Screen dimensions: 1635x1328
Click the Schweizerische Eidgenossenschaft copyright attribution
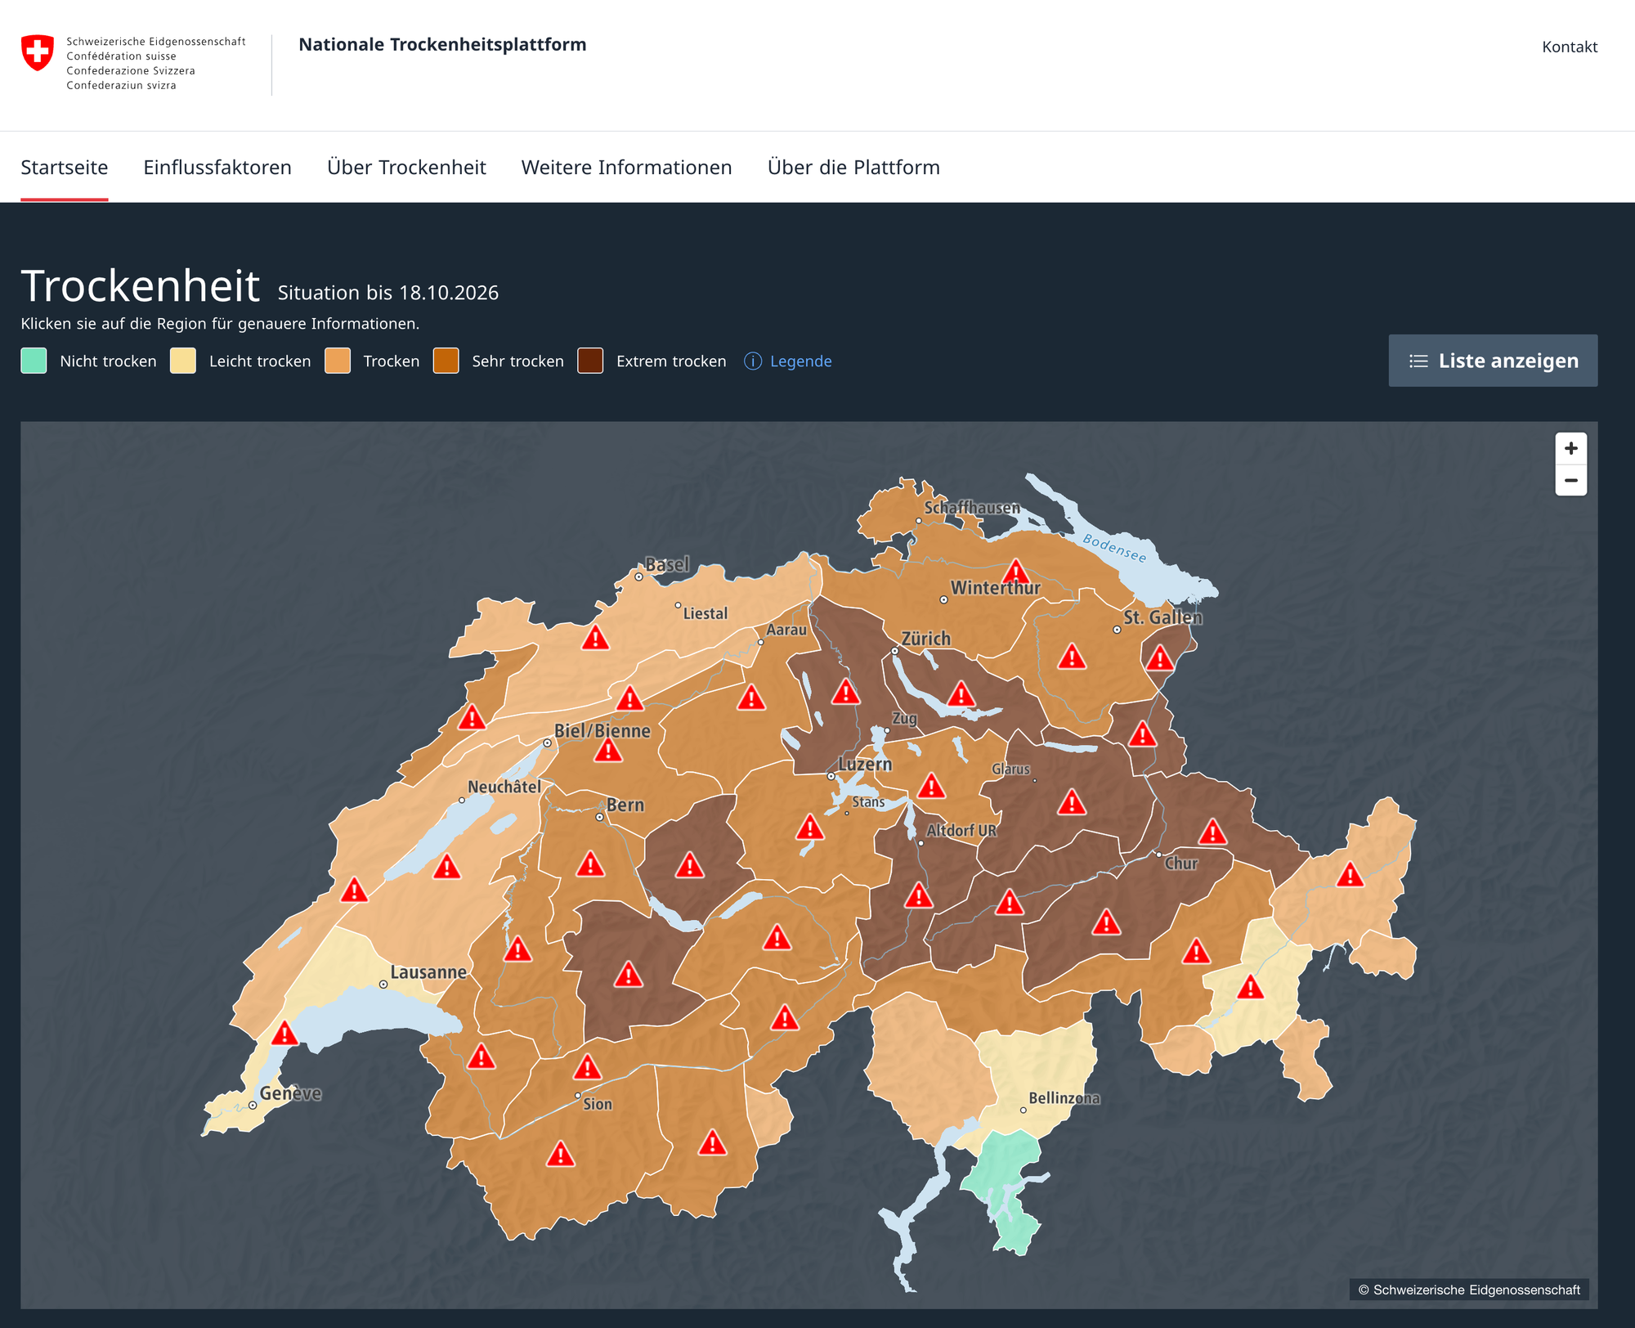[x=1469, y=1290]
